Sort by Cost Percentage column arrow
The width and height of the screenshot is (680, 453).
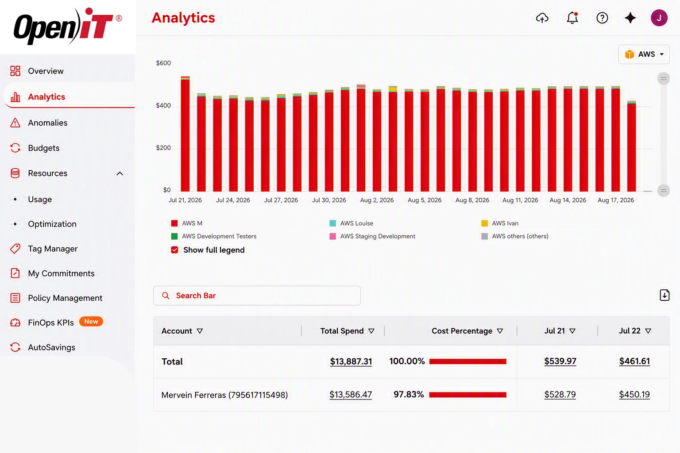click(x=500, y=331)
